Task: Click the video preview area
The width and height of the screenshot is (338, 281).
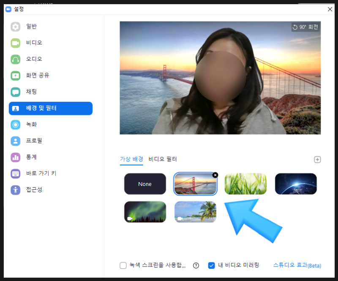Action: pos(220,78)
